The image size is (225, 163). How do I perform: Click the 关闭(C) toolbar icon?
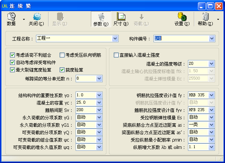[x=36, y=19]
